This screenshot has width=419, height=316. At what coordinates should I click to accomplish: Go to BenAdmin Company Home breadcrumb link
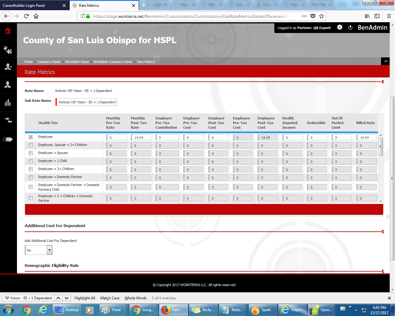coord(113,62)
